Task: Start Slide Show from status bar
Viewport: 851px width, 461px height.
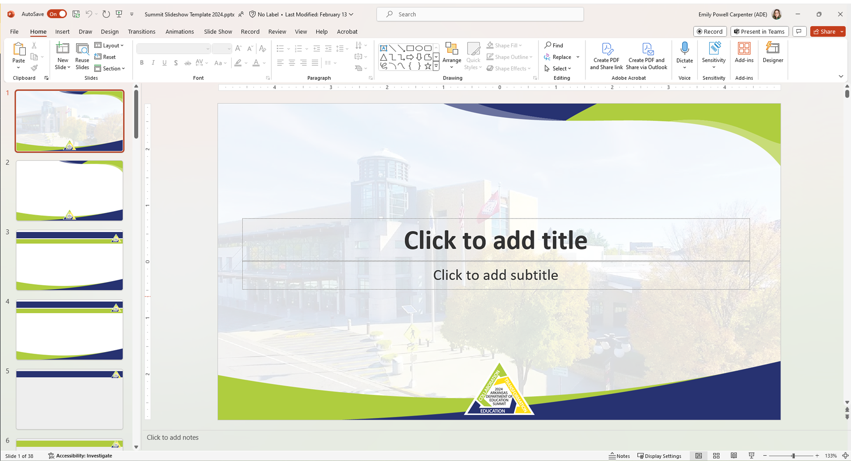Action: point(751,456)
